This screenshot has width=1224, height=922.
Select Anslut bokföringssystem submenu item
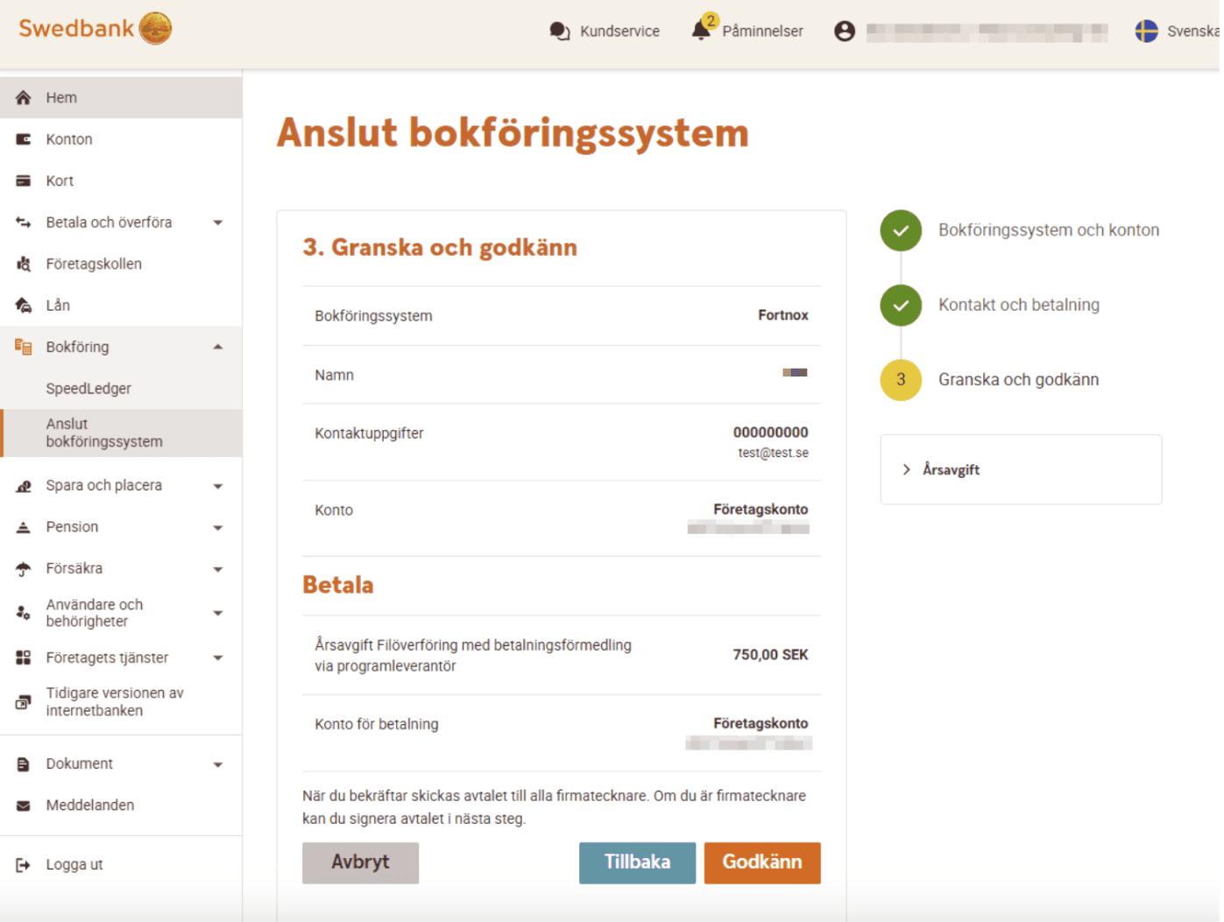[121, 433]
